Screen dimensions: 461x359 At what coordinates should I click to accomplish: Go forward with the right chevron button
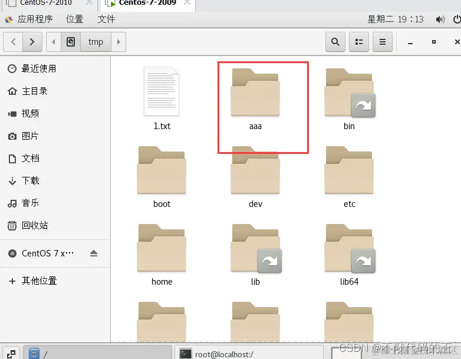(x=32, y=42)
